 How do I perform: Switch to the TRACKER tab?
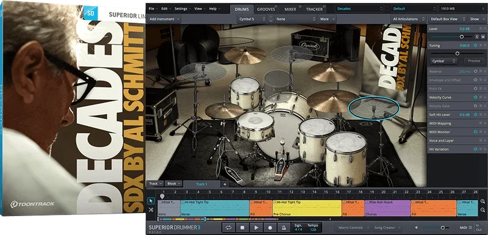pos(314,9)
